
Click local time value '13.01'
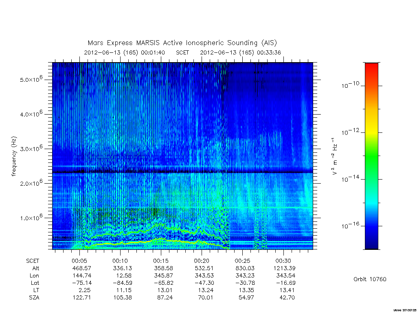click(165, 290)
